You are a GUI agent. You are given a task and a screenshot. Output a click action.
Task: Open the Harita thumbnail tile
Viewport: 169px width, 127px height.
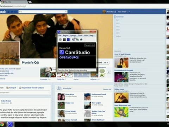82,75
